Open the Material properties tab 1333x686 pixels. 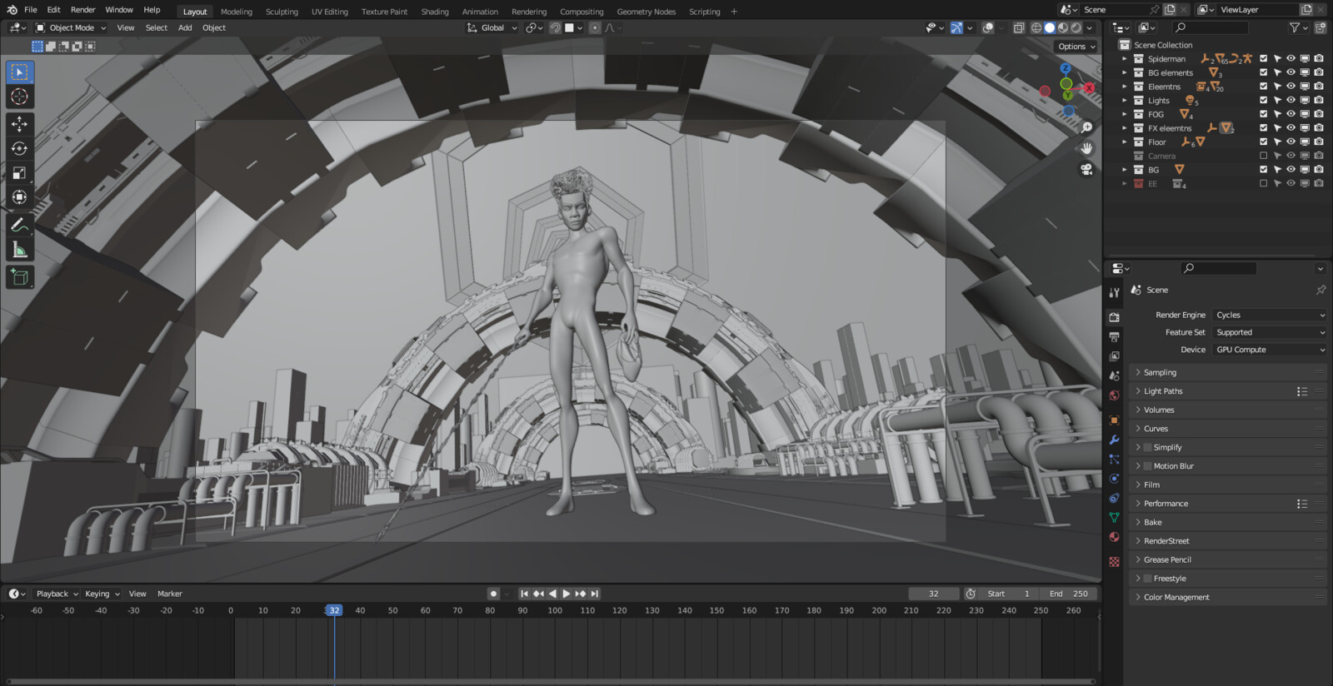point(1114,537)
